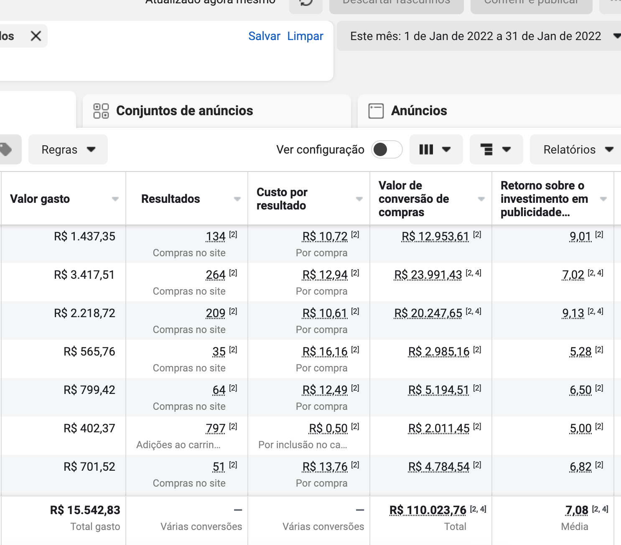This screenshot has height=545, width=621.
Task: Click the R$ 10,61 cost per result
Action: click(x=325, y=313)
